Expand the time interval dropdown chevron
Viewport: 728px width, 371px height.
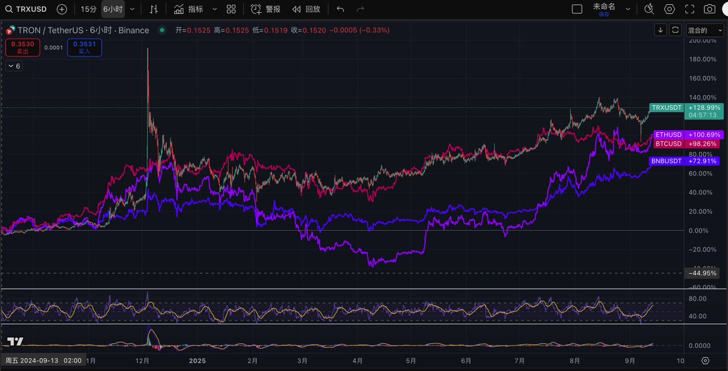point(133,9)
